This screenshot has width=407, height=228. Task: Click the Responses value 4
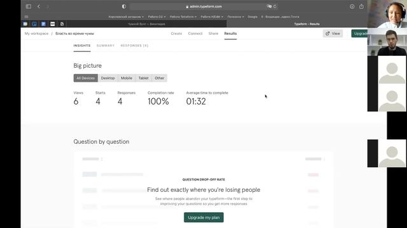tap(120, 101)
